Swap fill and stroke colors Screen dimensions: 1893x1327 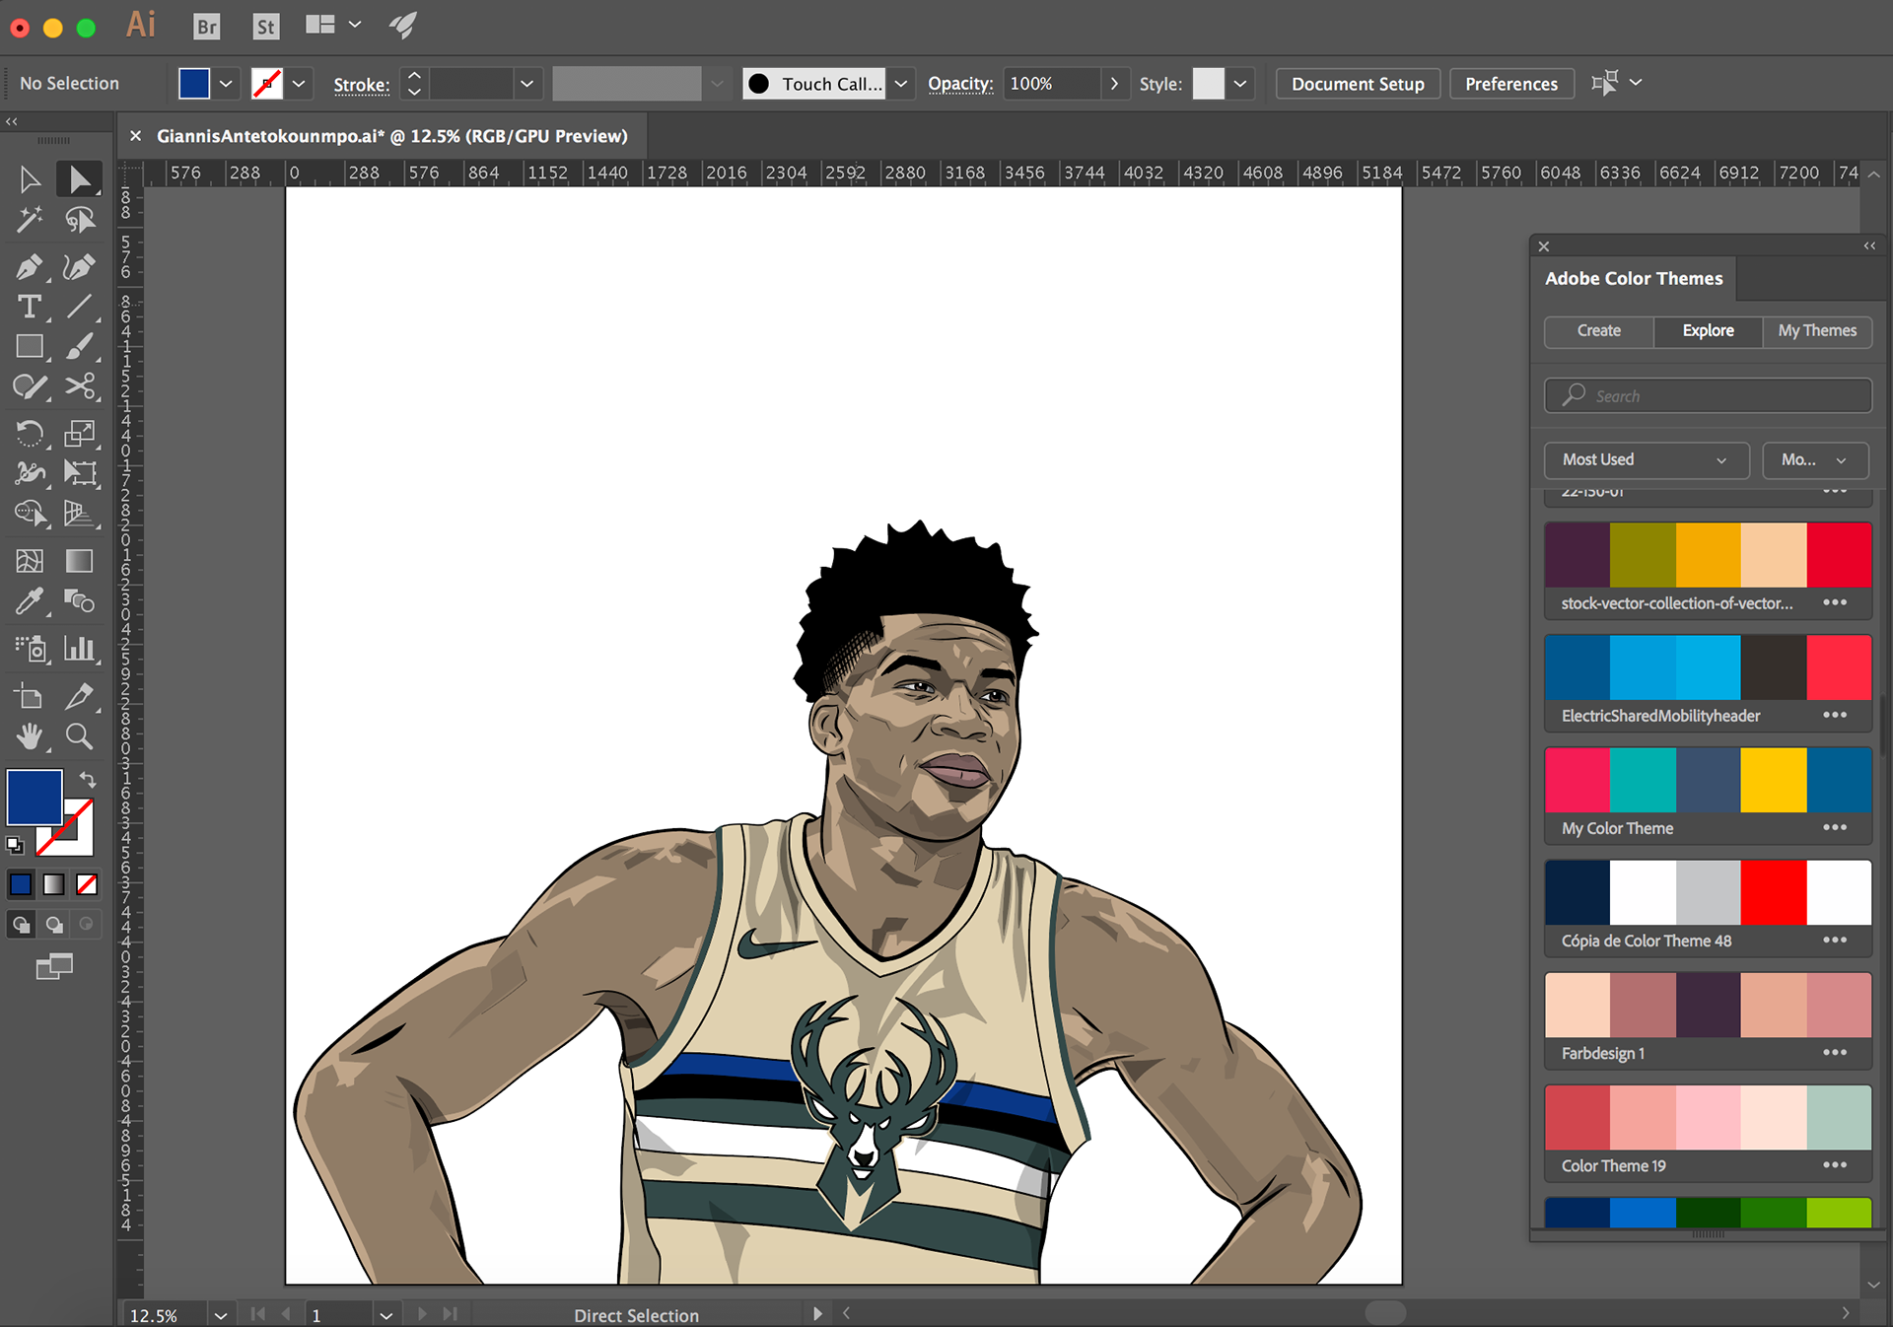[x=88, y=780]
